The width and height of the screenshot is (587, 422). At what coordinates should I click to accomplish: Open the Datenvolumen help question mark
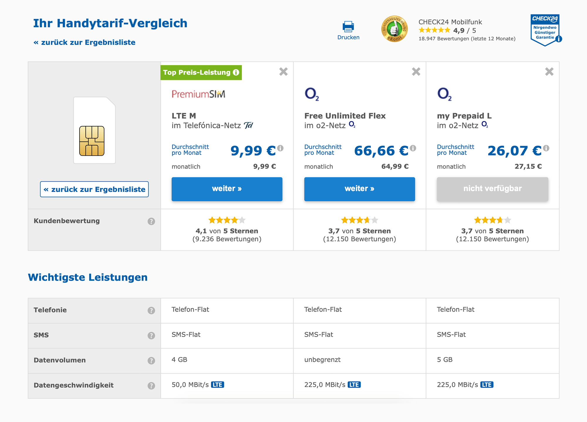point(151,361)
